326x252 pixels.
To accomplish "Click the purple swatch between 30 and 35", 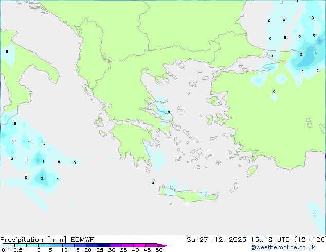I will (115, 245).
